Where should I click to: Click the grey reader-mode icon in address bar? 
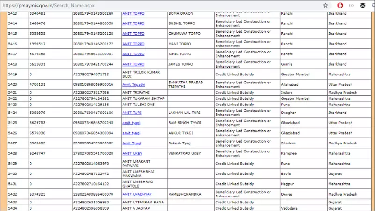(x=351, y=5)
